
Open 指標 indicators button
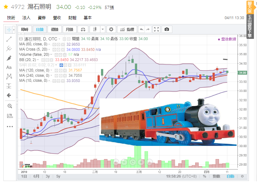pos(127,29)
